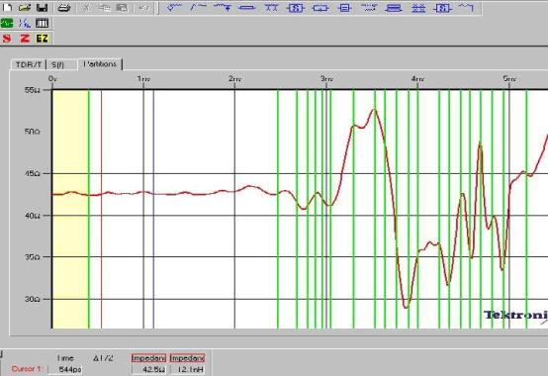The height and width of the screenshot is (376, 548).
Task: Click the New document icon
Action: pos(7,7)
